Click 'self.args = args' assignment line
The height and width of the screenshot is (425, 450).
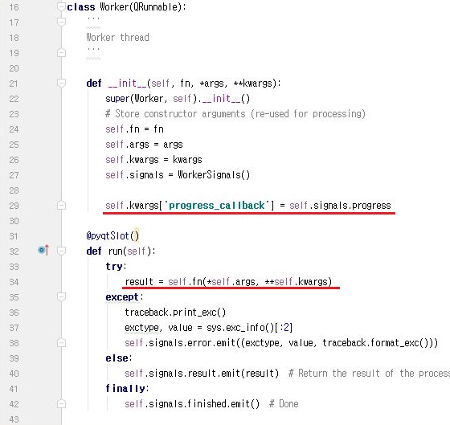click(x=144, y=145)
